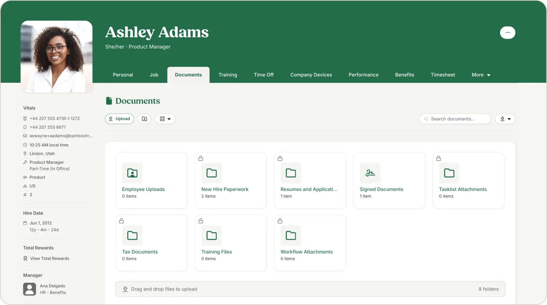This screenshot has width=547, height=305.
Task: Expand the More tab dropdown
Action: (x=481, y=75)
